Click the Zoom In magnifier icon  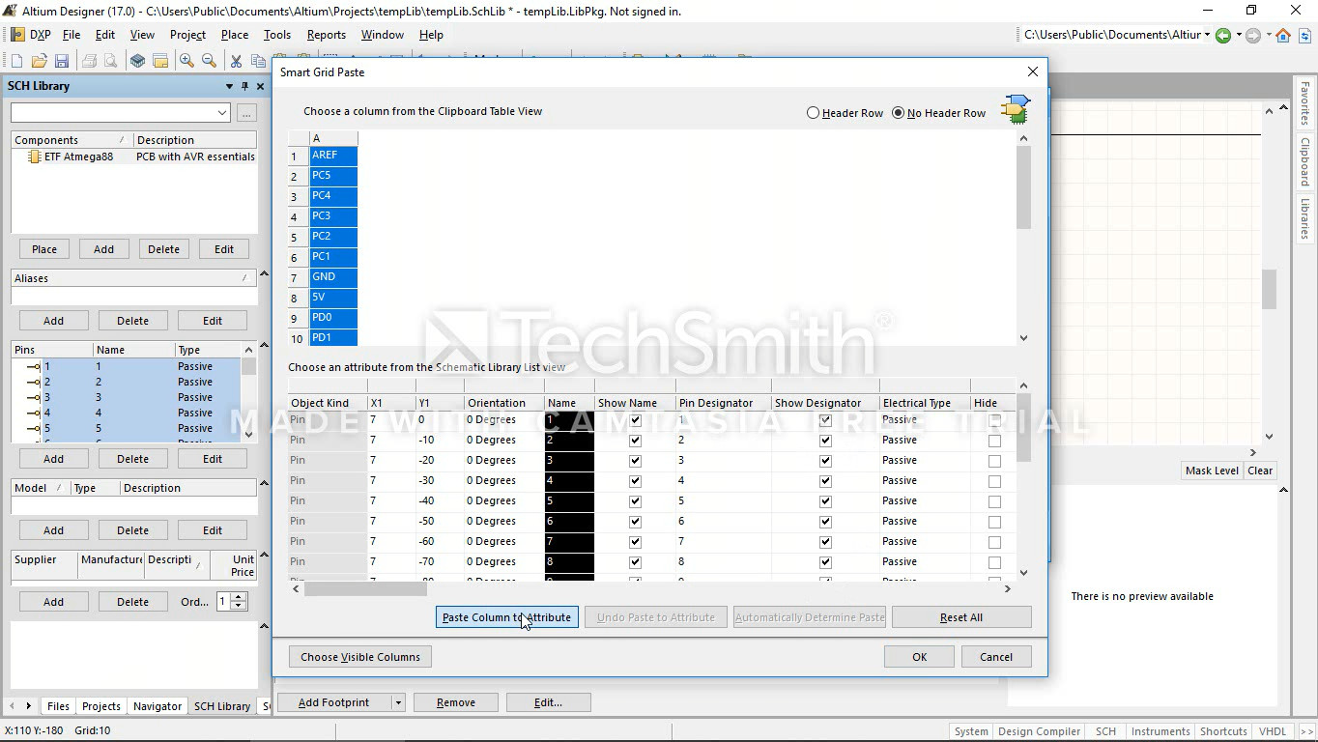(186, 61)
